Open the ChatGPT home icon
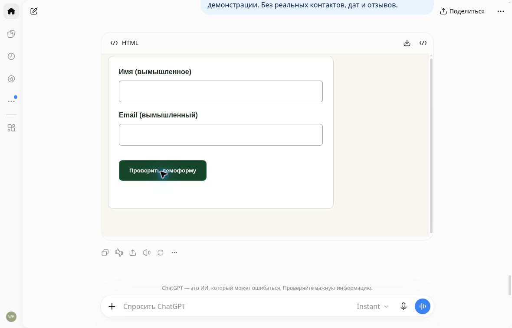This screenshot has width=512, height=328. click(x=11, y=11)
